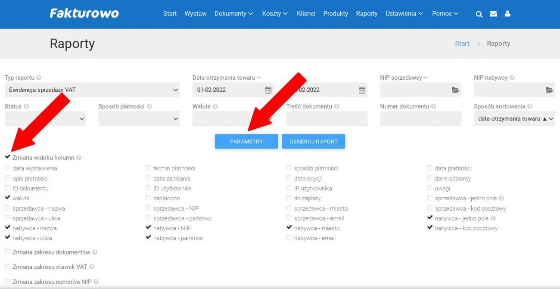Tick the Zmiana zakresu stawek VAT checkbox
Screen dimensions: 560x289
pyautogui.click(x=8, y=267)
